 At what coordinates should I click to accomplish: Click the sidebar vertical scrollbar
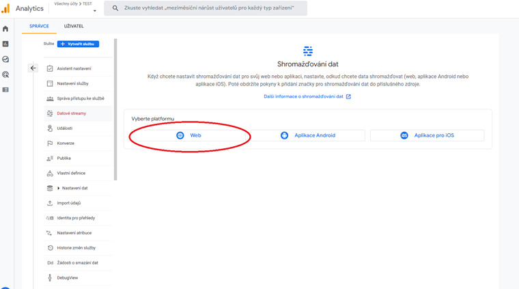click(x=115, y=109)
